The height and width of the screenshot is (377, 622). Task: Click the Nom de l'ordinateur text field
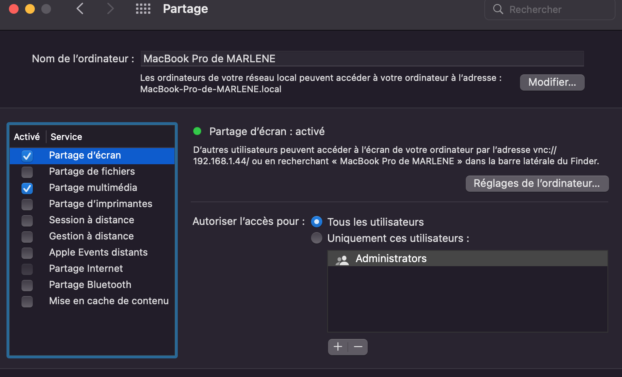pos(362,59)
